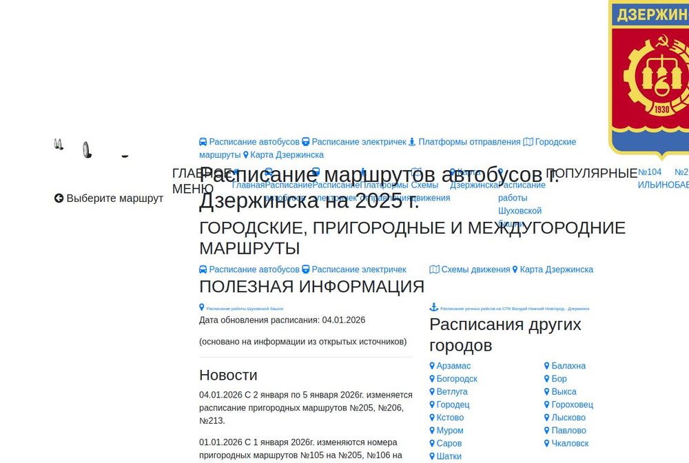
Task: Click the bus icon in the top navigation row
Action: [x=203, y=142]
